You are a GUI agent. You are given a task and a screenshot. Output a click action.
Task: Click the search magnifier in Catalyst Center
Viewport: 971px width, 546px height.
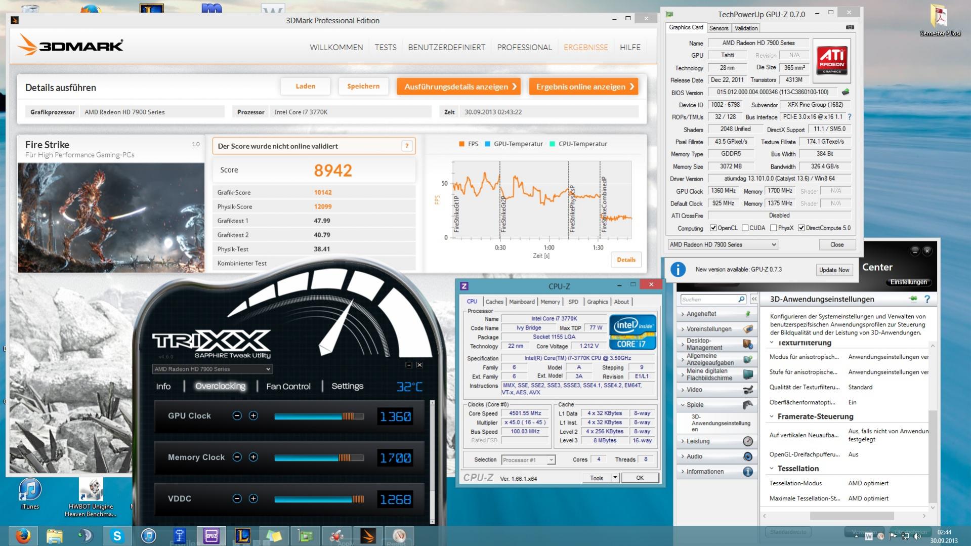pos(741,299)
